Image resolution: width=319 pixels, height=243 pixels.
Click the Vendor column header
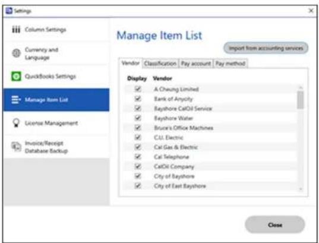[x=163, y=78]
